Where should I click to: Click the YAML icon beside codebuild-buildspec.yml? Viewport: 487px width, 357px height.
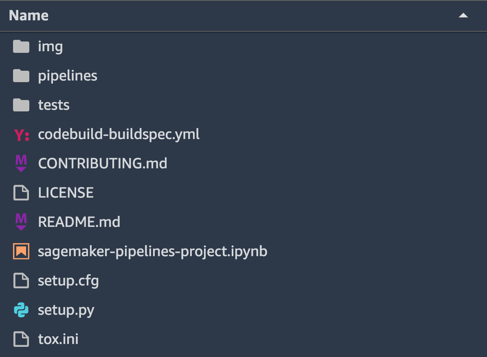[x=21, y=135]
